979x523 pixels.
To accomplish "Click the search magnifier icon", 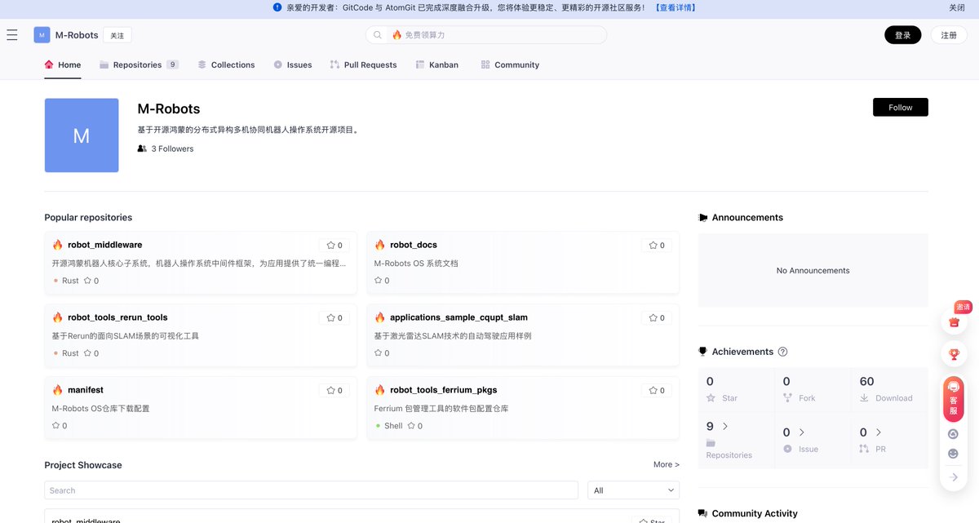I will tap(377, 35).
